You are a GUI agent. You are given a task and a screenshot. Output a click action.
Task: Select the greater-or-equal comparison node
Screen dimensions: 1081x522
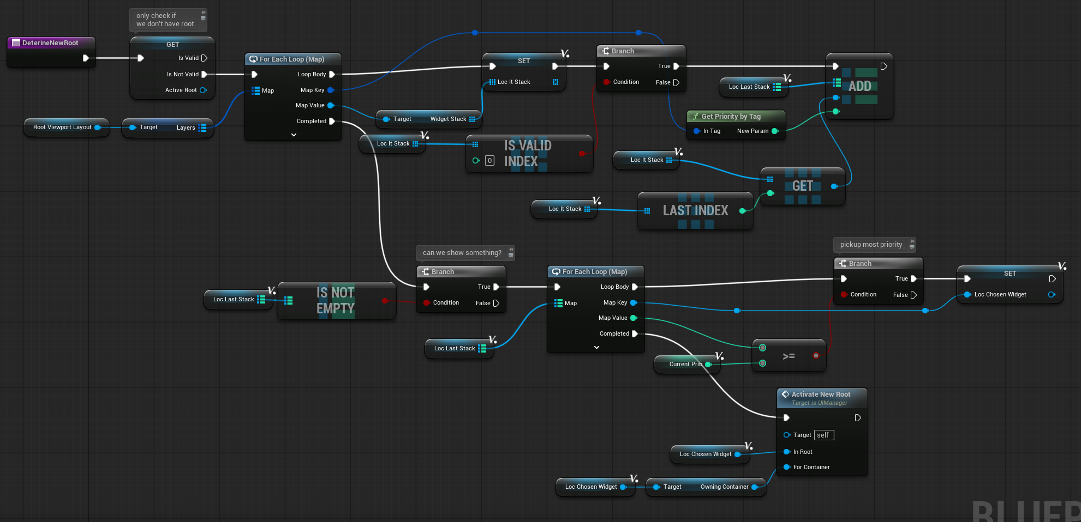click(789, 356)
